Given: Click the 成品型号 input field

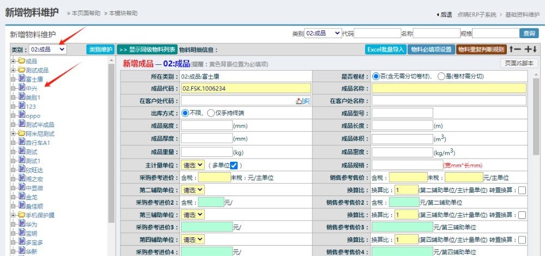Looking at the screenshot, I should (x=403, y=113).
